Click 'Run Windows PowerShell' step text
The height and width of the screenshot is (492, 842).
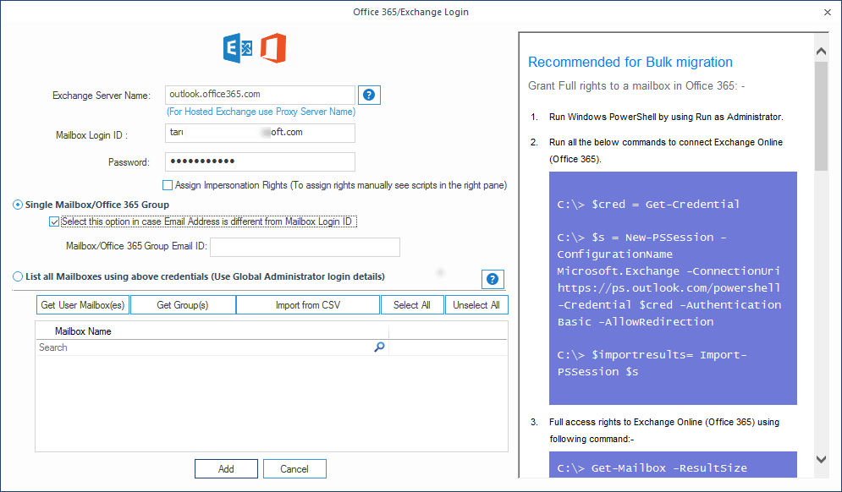click(666, 117)
